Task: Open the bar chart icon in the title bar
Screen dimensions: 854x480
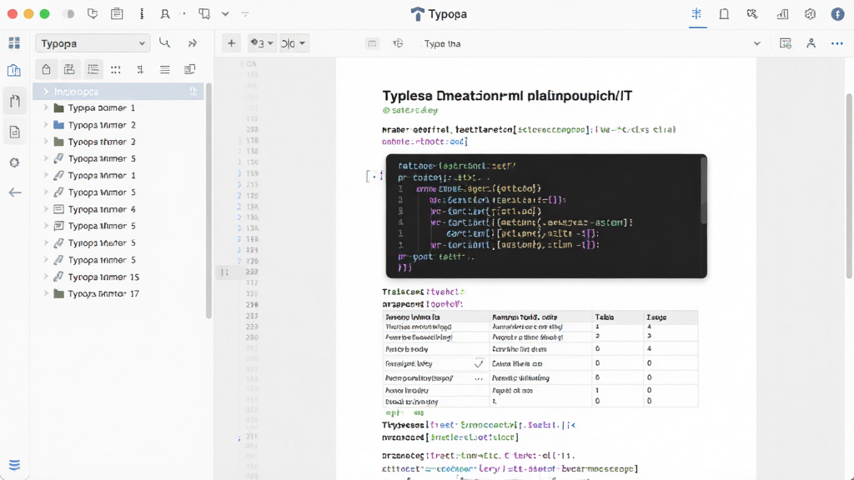Action: click(782, 14)
